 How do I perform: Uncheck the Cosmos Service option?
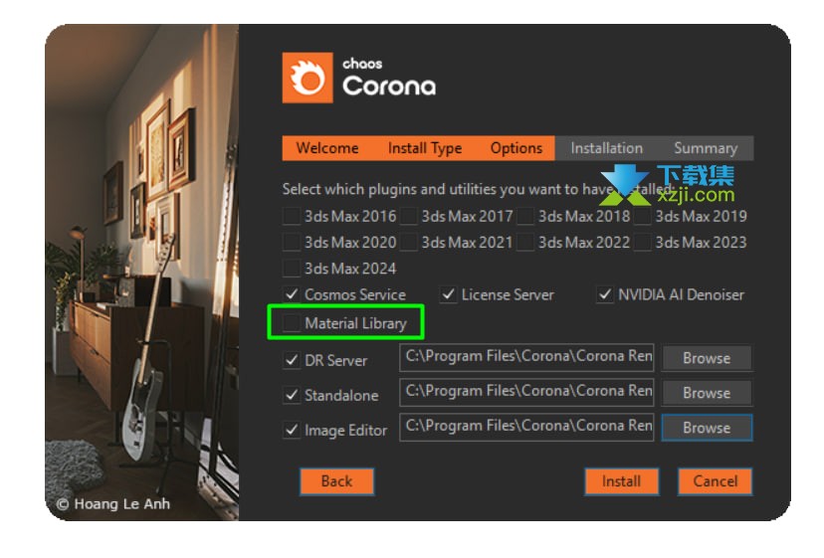[292, 294]
